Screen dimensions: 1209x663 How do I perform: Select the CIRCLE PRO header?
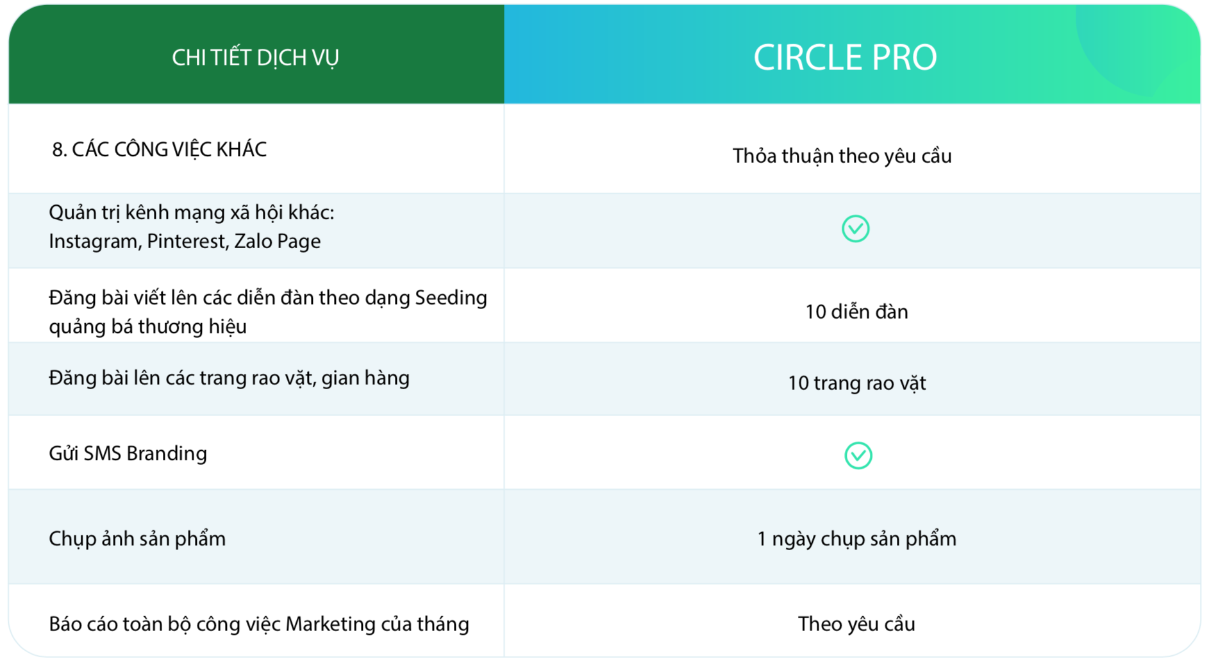845,58
